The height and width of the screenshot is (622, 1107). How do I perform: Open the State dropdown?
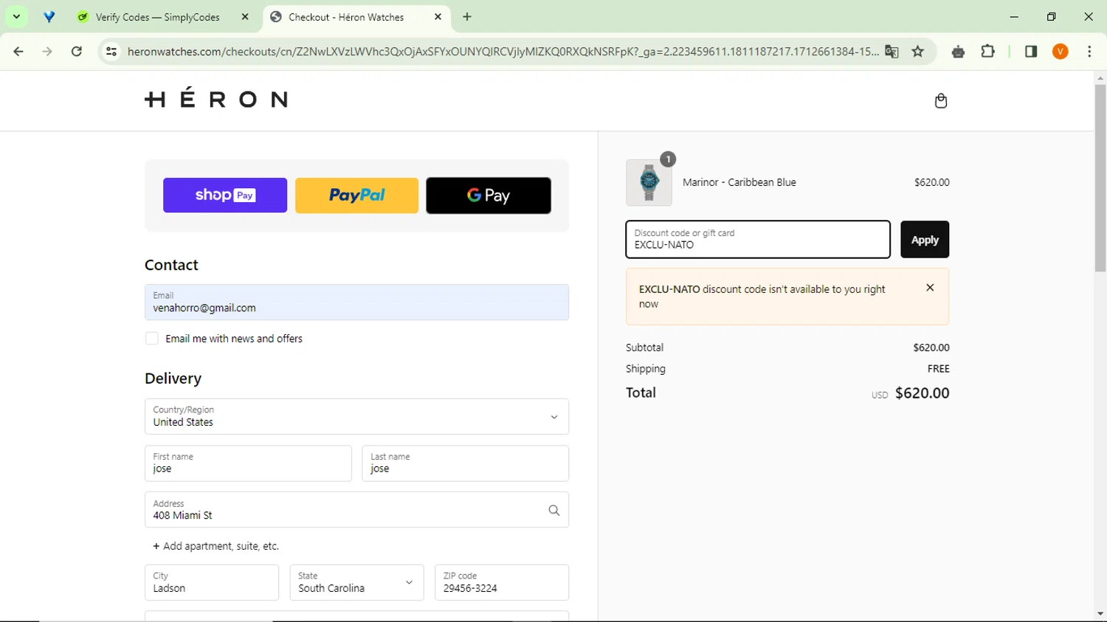point(356,583)
